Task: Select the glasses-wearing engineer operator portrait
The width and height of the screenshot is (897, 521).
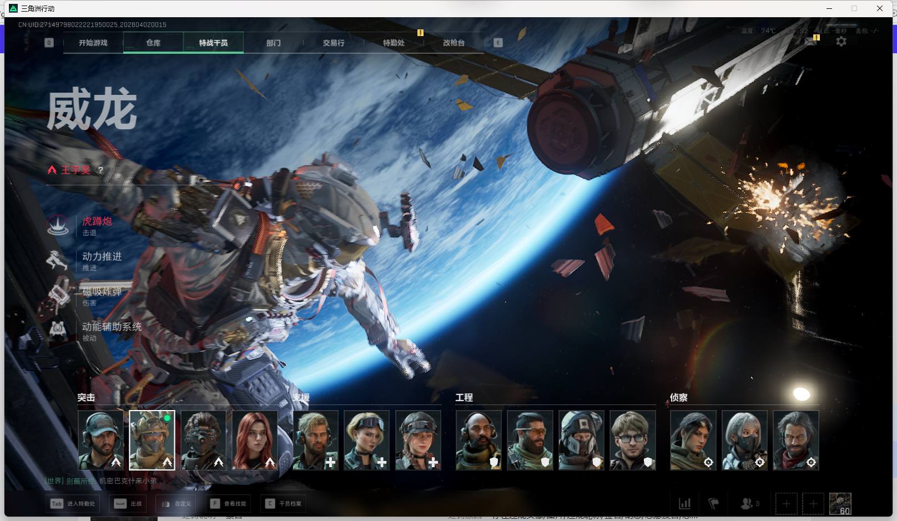Action: pyautogui.click(x=632, y=440)
